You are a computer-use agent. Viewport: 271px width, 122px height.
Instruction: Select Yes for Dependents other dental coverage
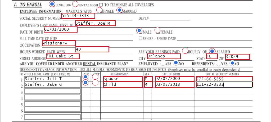tap(219, 63)
